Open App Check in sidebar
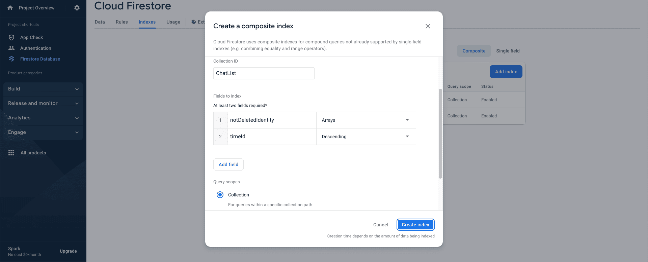The image size is (648, 262). coord(31,37)
